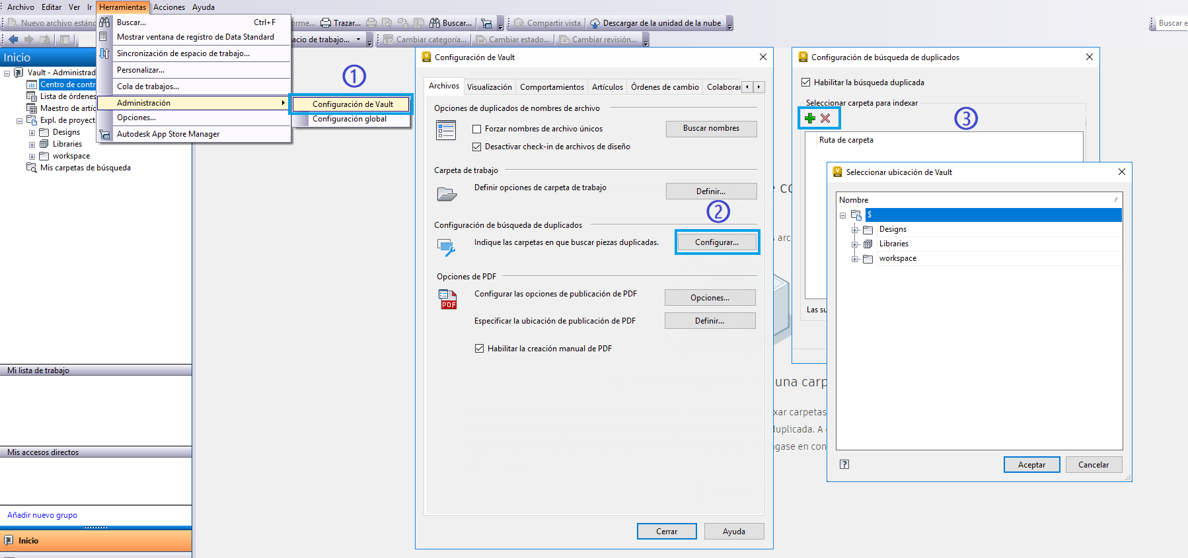The height and width of the screenshot is (558, 1188).
Task: Click the workspace synchronization arrows icon in menu
Action: click(104, 53)
